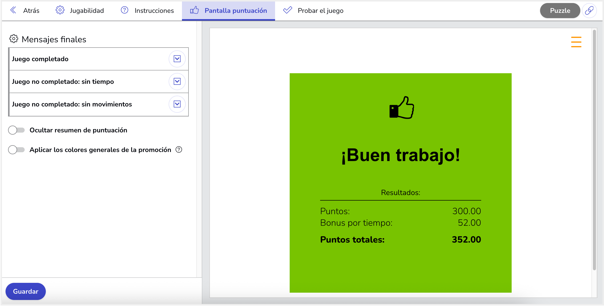Click the Puntos totales: label
The height and width of the screenshot is (306, 604).
[352, 240]
